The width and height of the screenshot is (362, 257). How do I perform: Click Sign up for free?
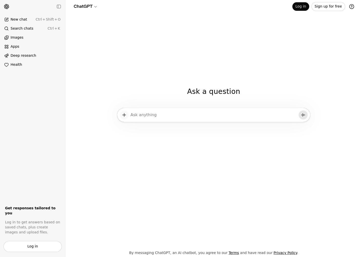[328, 7]
